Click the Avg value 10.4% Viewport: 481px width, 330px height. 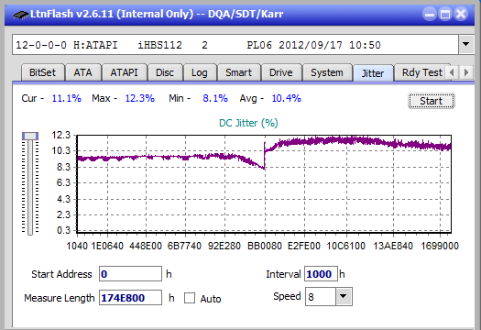(287, 98)
